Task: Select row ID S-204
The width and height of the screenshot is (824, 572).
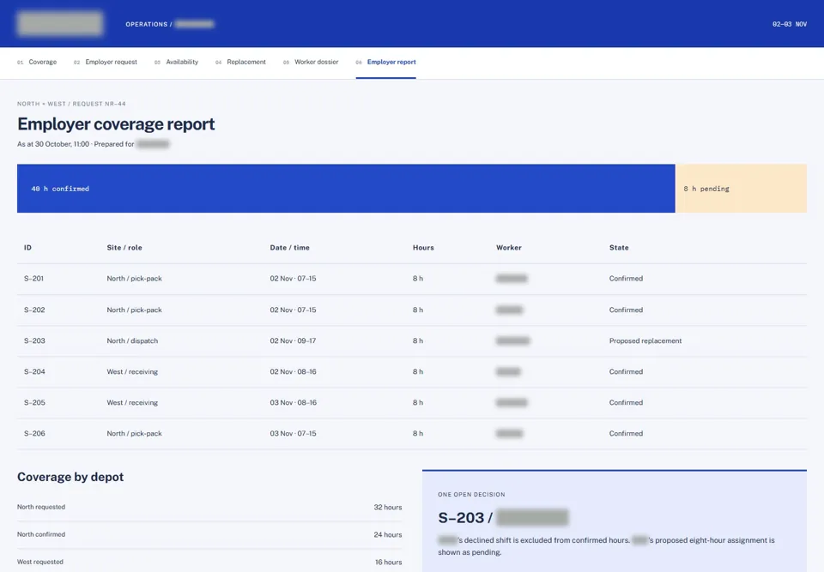Action: click(x=34, y=372)
